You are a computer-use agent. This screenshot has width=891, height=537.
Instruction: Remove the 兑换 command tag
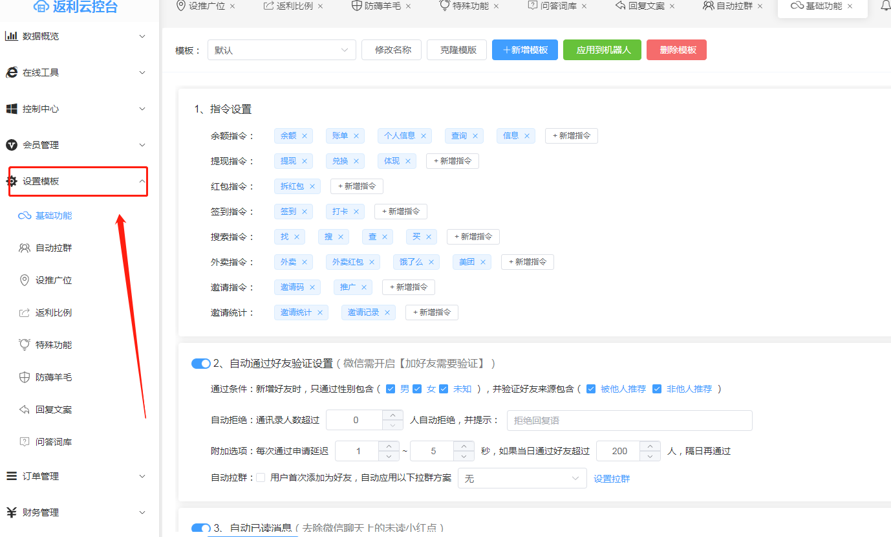[x=356, y=161]
